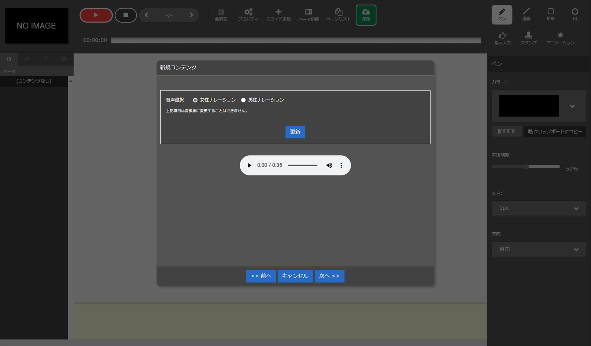Viewport: 591px width, 346px height.
Task: Click スライド追加 plus icon
Action: [278, 15]
